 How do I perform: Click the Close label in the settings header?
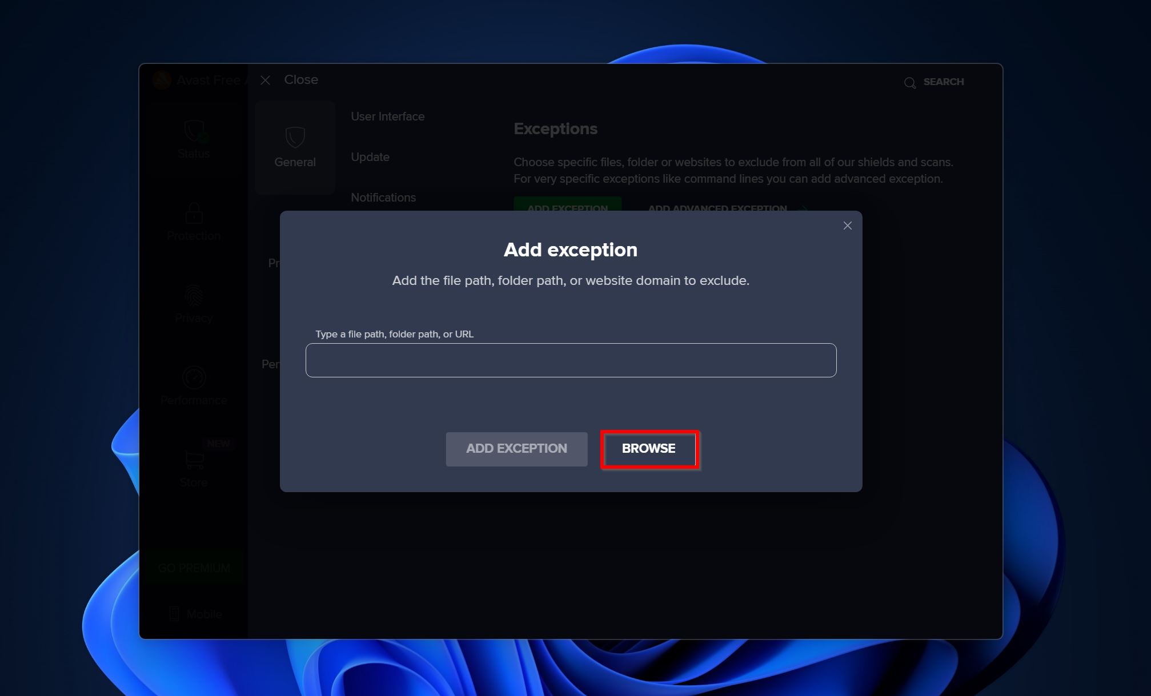click(301, 80)
